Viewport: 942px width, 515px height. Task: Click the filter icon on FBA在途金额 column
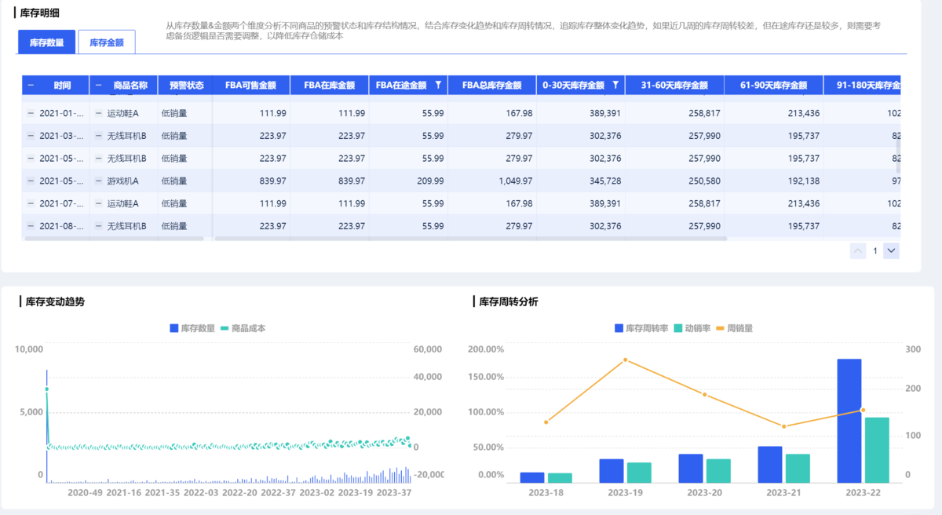(438, 85)
